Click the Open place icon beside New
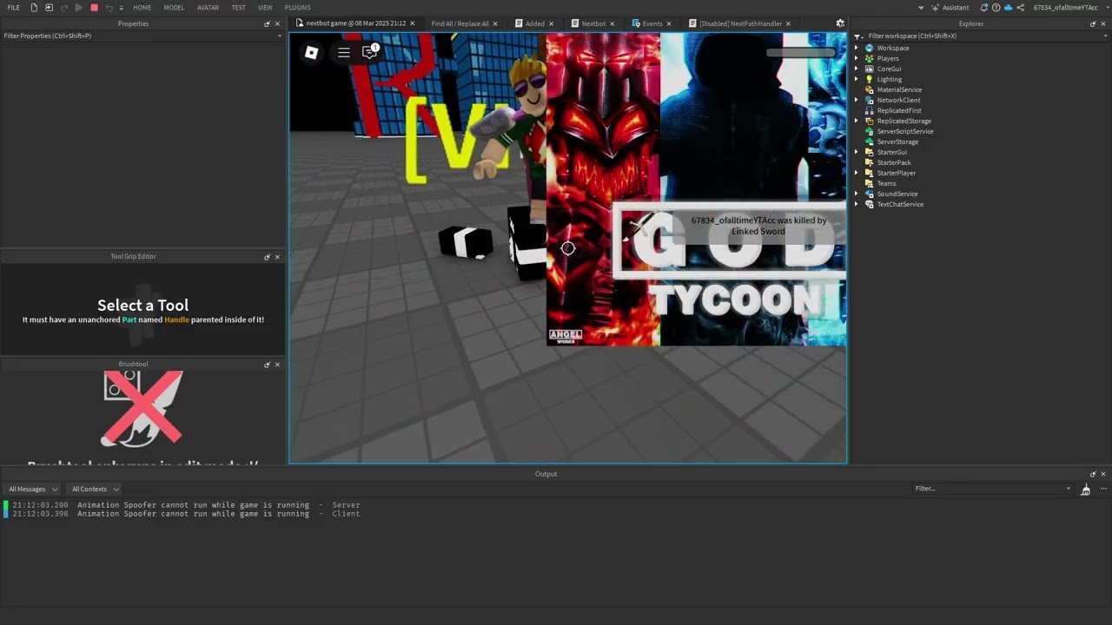1112x625 pixels. coord(49,8)
